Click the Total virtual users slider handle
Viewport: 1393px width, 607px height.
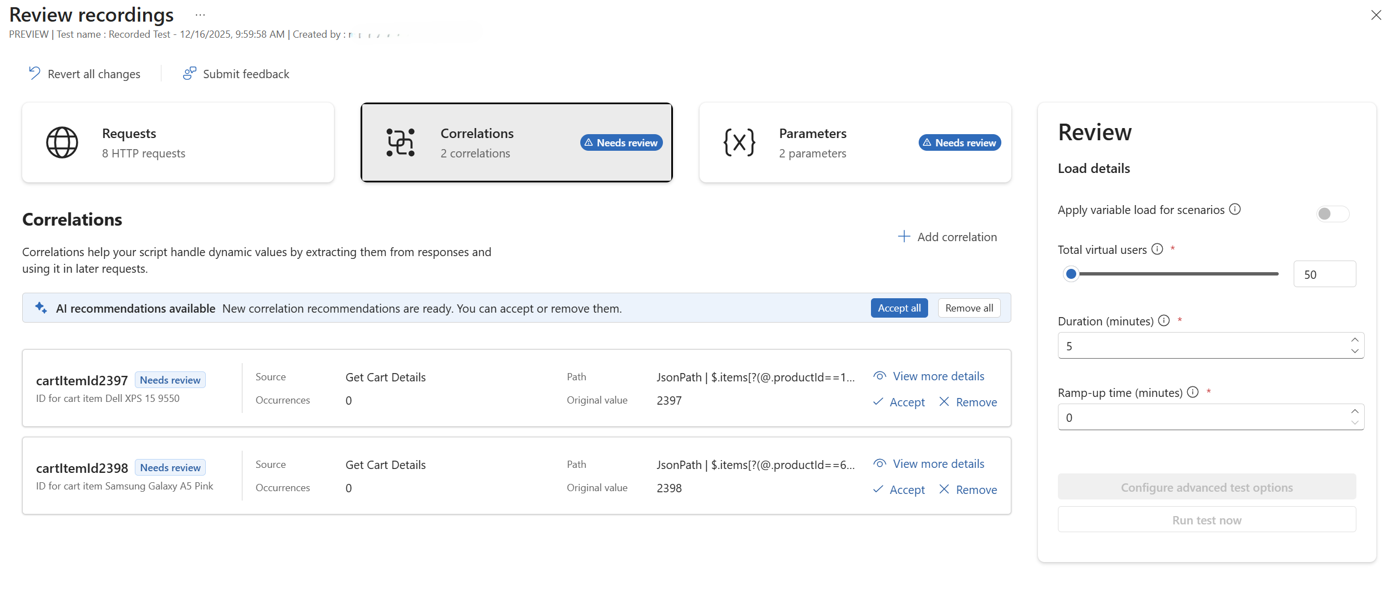1071,273
